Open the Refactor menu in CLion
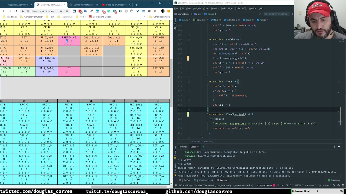The height and width of the screenshot is (194, 346). [215, 8]
